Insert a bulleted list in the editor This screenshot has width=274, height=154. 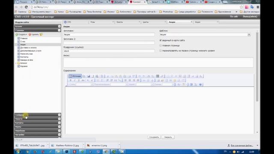tap(102, 80)
